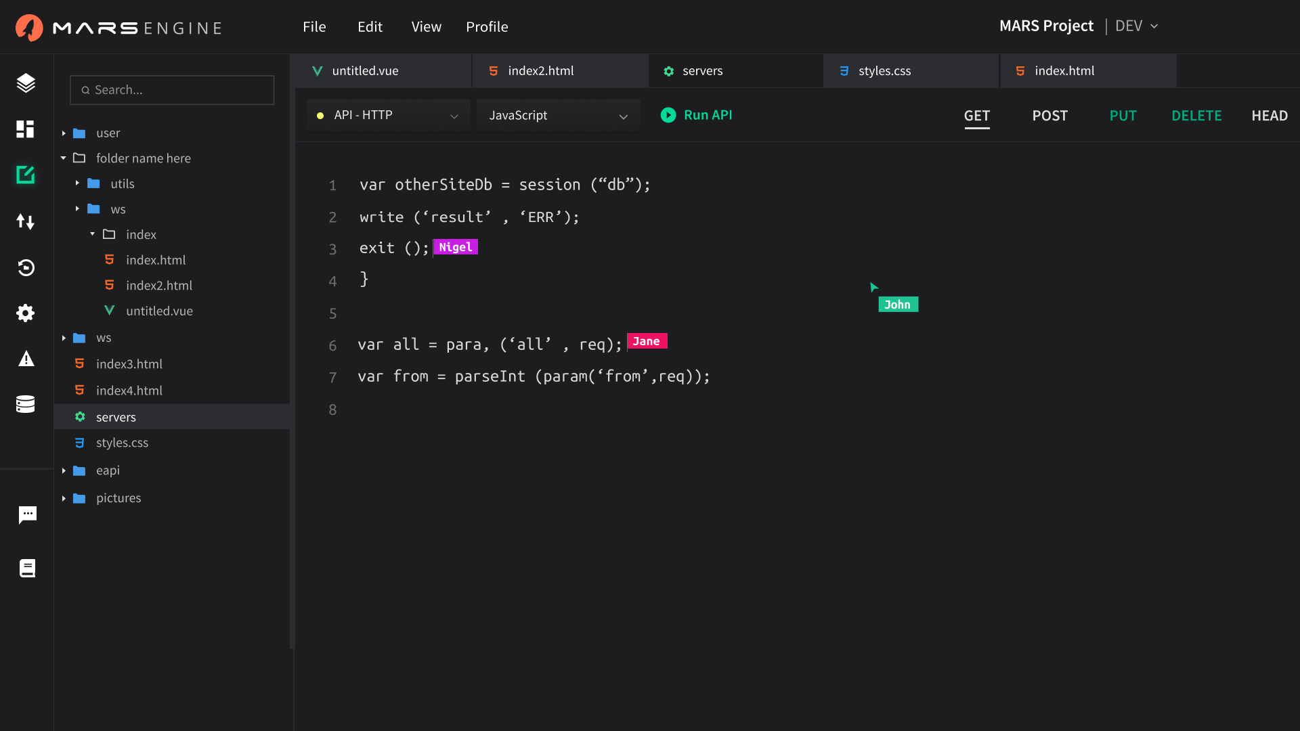Open the layers stack sidebar icon
The image size is (1300, 731).
coord(26,83)
